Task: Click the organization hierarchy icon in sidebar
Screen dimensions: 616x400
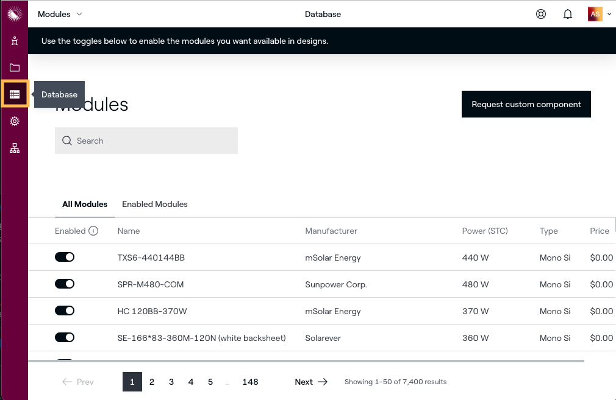Action: (x=15, y=148)
